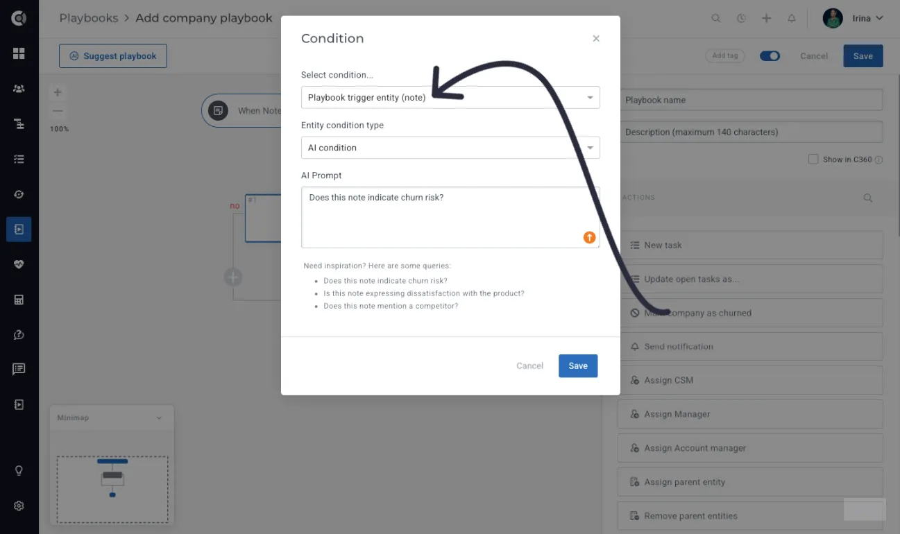Open the Entity condition type dropdown

coord(450,148)
